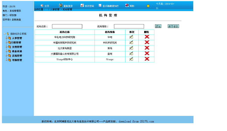
Task: Expand the 人事管理 tree node
Action: point(6,38)
